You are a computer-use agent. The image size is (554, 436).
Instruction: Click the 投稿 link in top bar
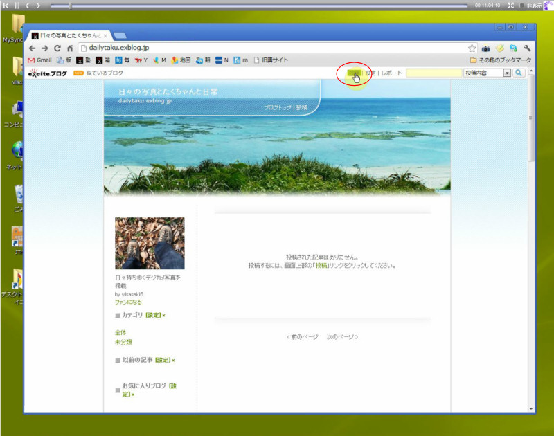click(354, 73)
